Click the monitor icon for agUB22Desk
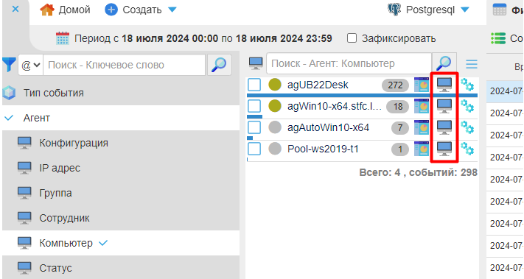This screenshot has width=524, height=279. pyautogui.click(x=444, y=85)
